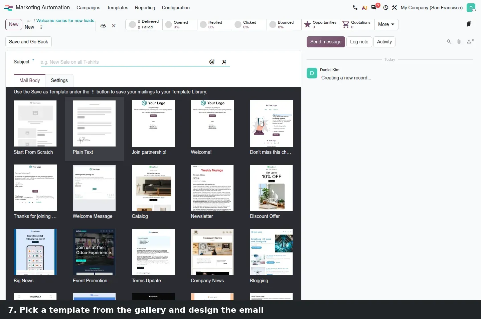The height and width of the screenshot is (319, 481).
Task: Open the activities clock icon
Action: [386, 7]
